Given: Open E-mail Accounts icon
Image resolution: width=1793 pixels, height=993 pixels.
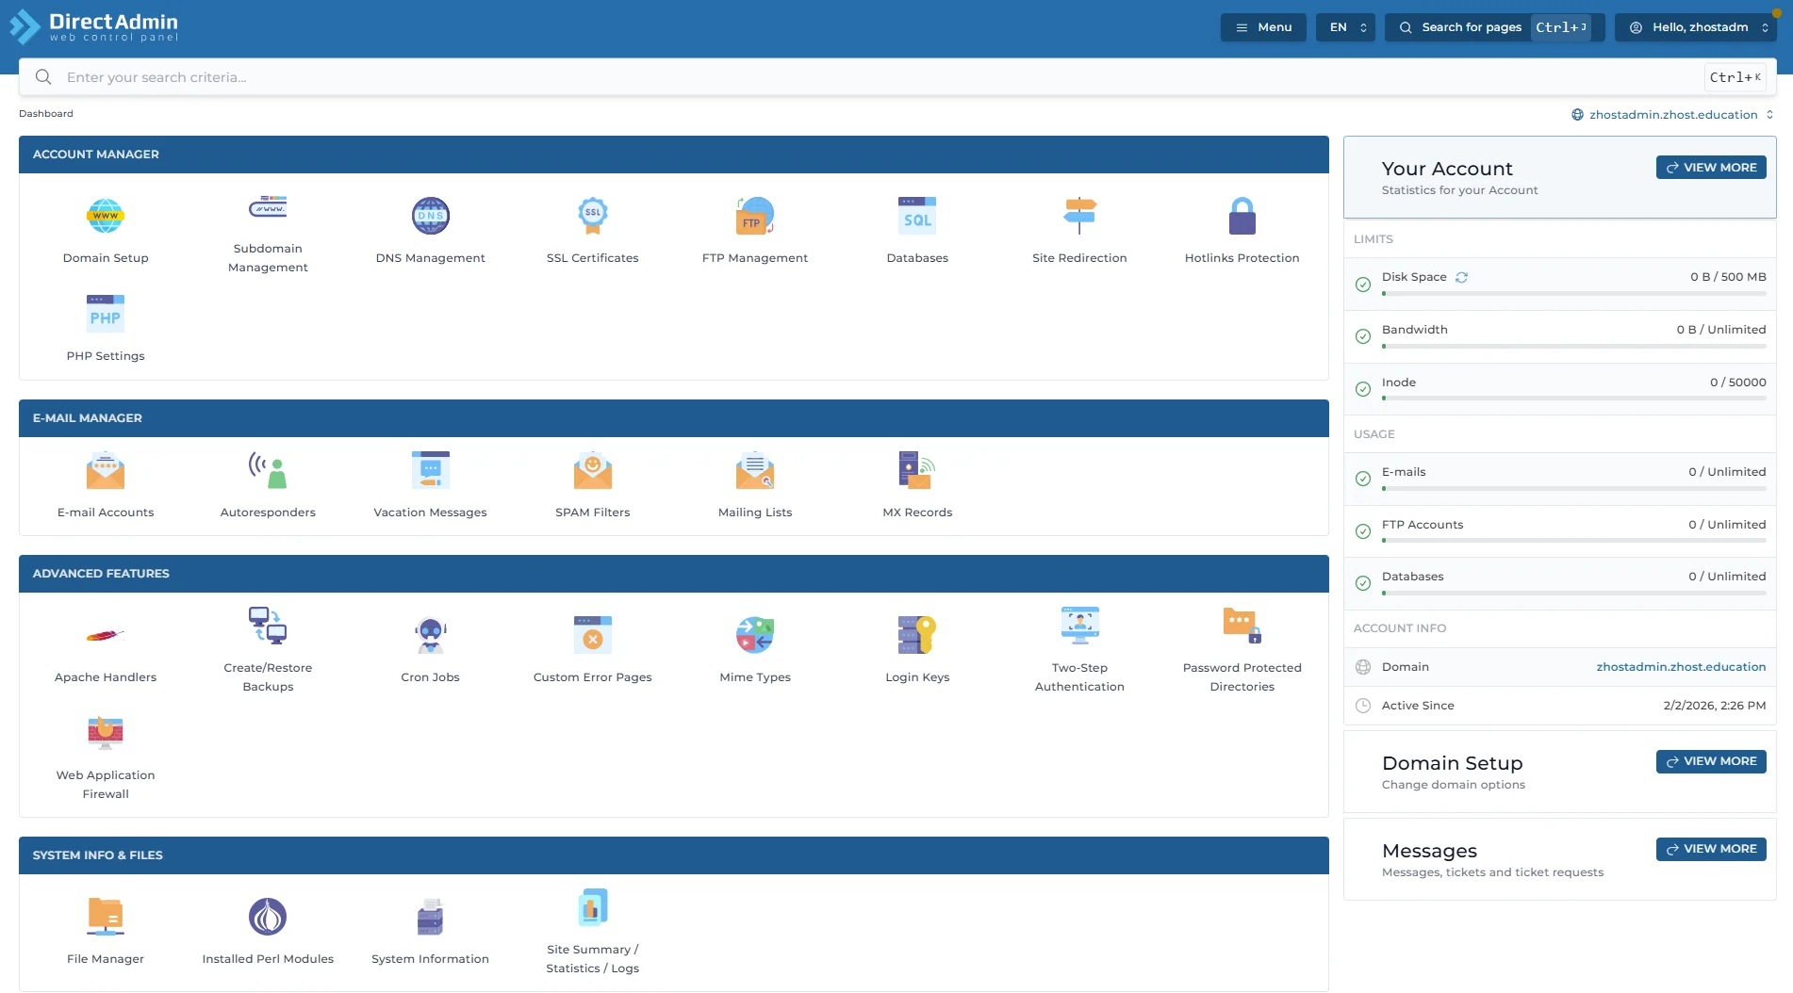Looking at the screenshot, I should pos(106,470).
